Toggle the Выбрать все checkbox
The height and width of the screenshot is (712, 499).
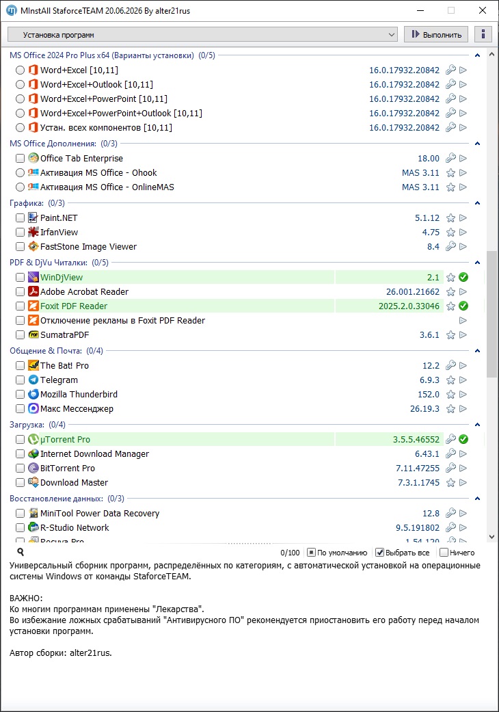coord(380,553)
